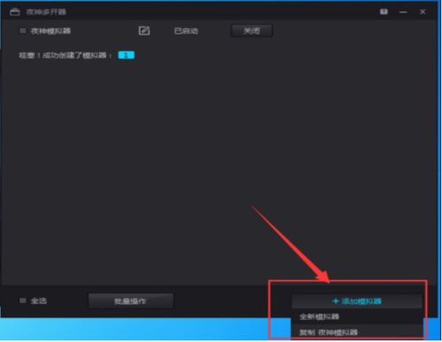Open the 批量操作 batch operations menu
The height and width of the screenshot is (342, 442).
pos(131,301)
